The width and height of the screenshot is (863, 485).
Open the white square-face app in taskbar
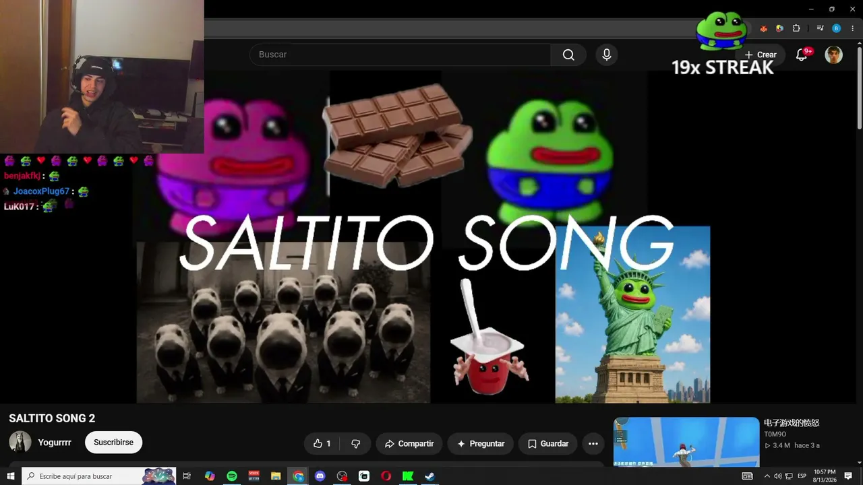364,476
